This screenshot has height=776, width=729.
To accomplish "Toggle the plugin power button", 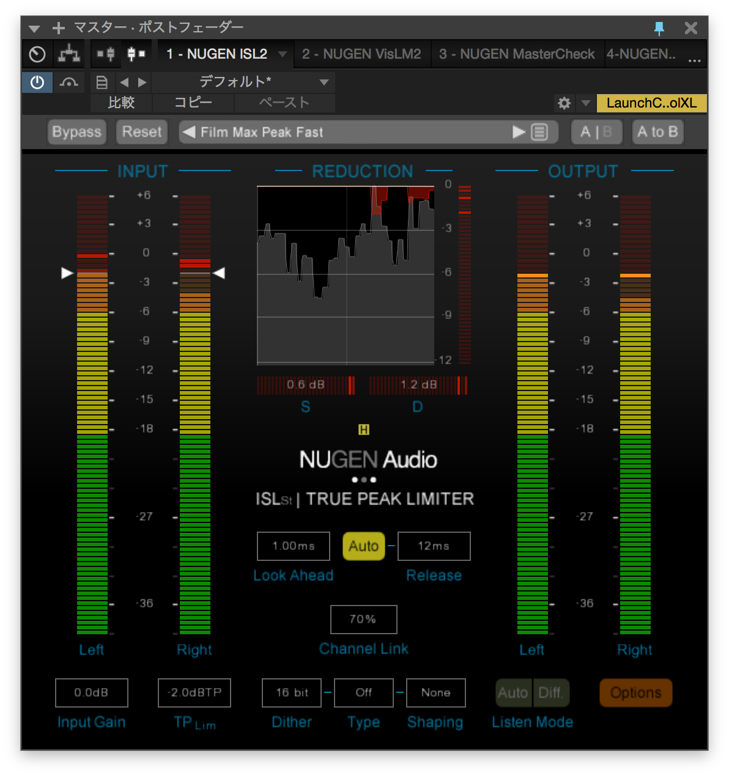I will tap(37, 82).
